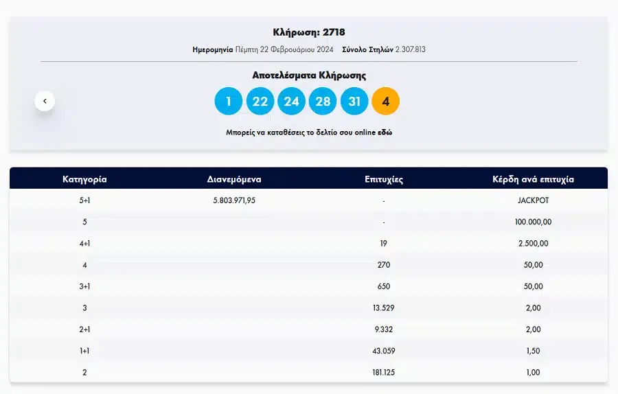Select the blue number 28 ball

[x=323, y=102]
